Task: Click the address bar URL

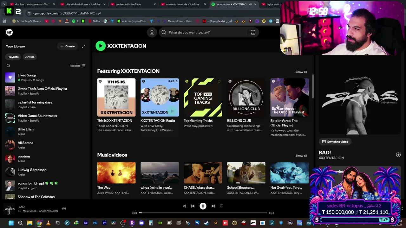Action: [67, 13]
